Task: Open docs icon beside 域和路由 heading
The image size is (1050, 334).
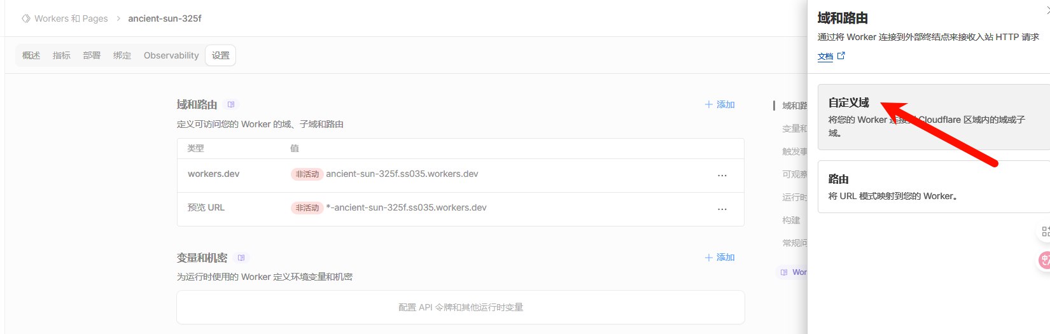Action: [231, 104]
